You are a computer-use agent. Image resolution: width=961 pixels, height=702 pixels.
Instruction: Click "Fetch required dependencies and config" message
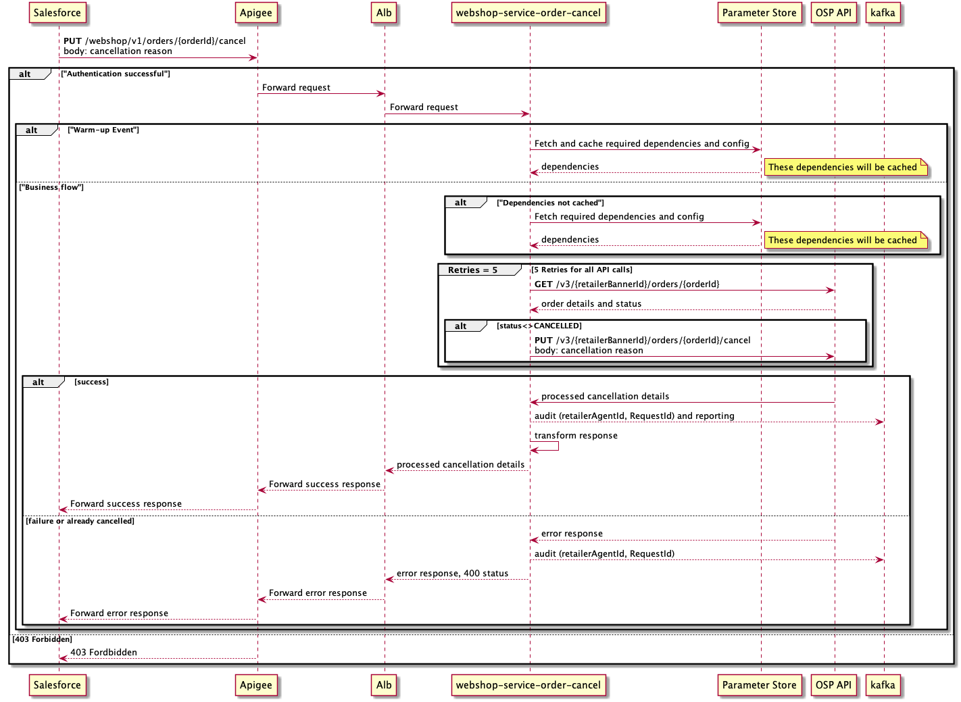click(619, 217)
